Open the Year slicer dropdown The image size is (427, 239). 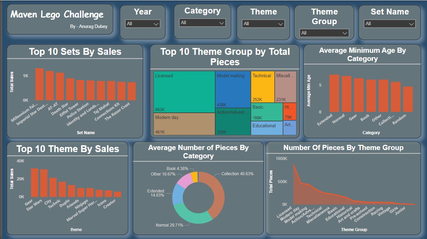click(143, 24)
